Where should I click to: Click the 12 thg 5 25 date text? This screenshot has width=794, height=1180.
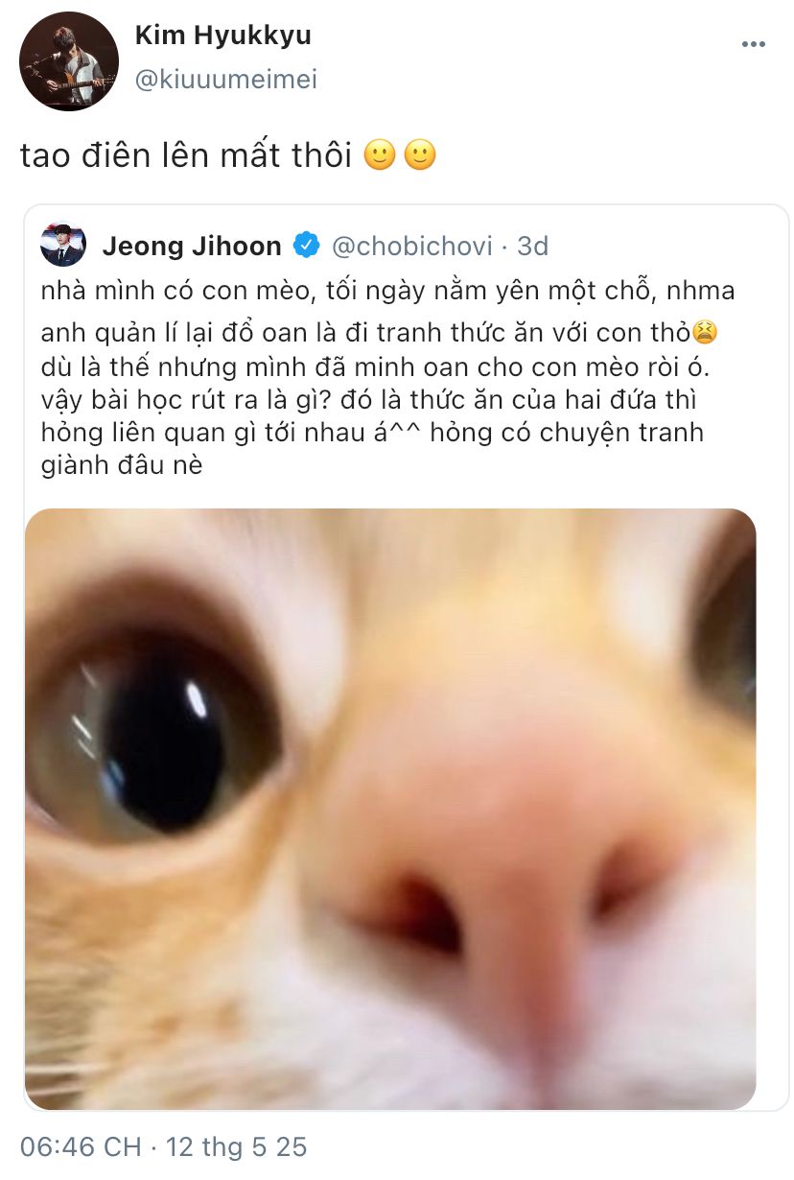236,1146
